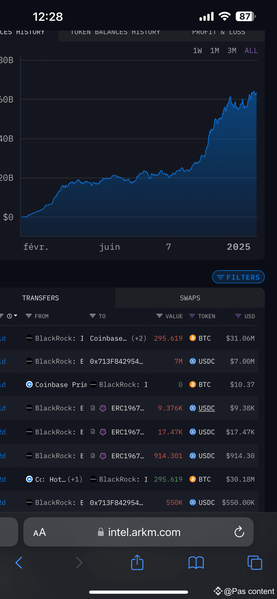Click BlackRock logo in $550.00K row
277x599 pixels.
pos(29,502)
